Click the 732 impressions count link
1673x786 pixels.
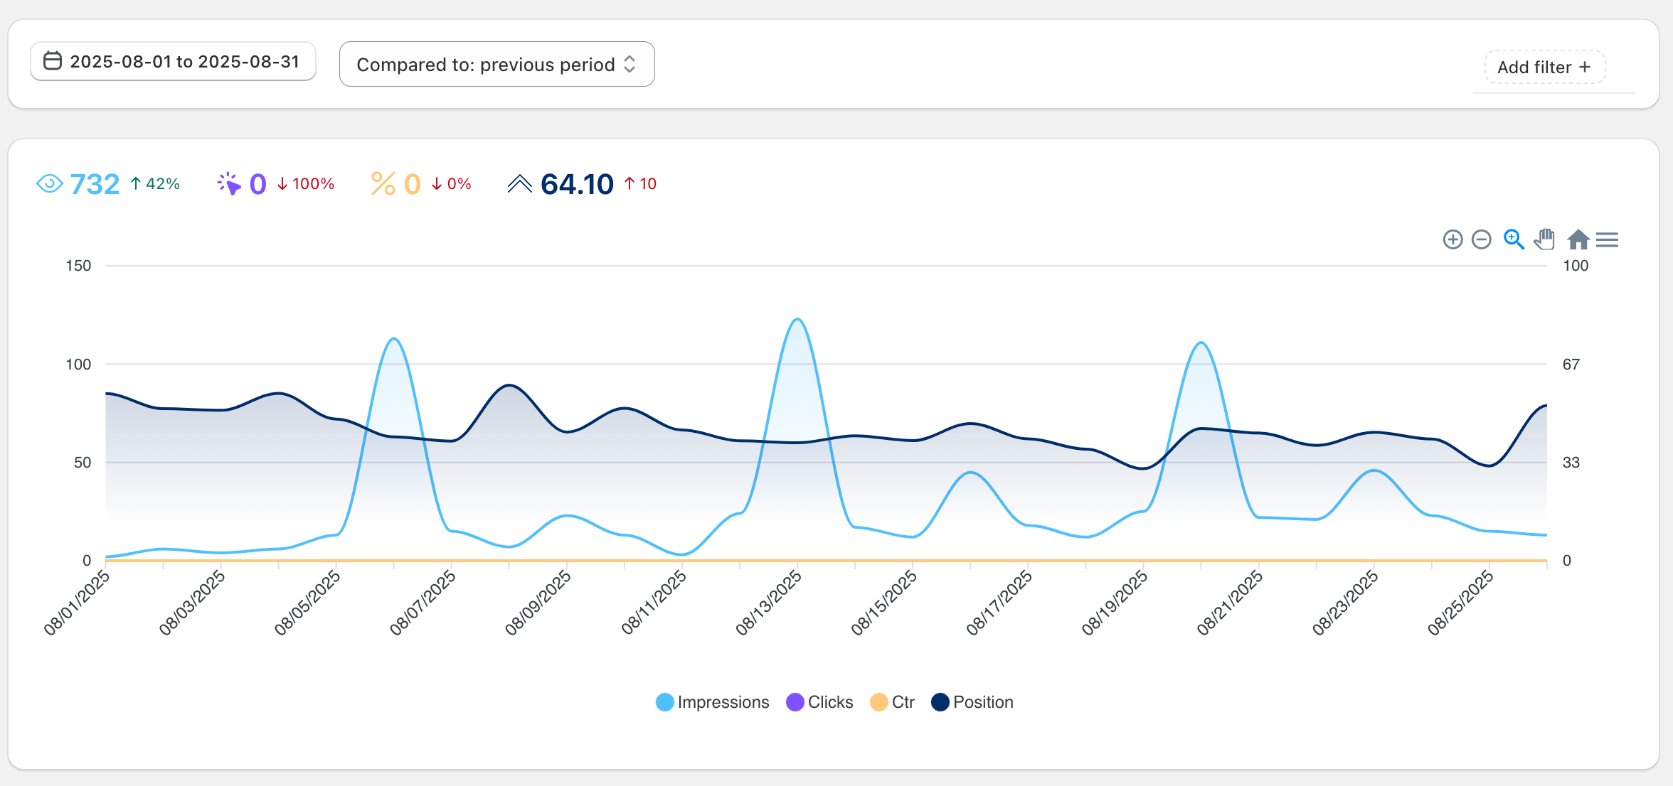[x=94, y=183]
